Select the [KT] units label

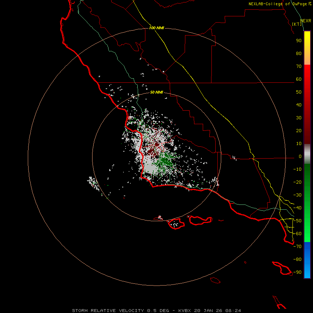(x=297, y=24)
